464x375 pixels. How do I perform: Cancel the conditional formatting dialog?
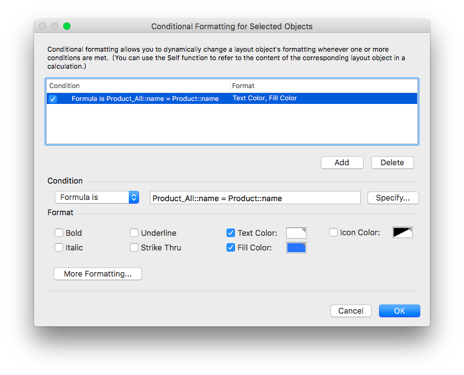point(351,311)
